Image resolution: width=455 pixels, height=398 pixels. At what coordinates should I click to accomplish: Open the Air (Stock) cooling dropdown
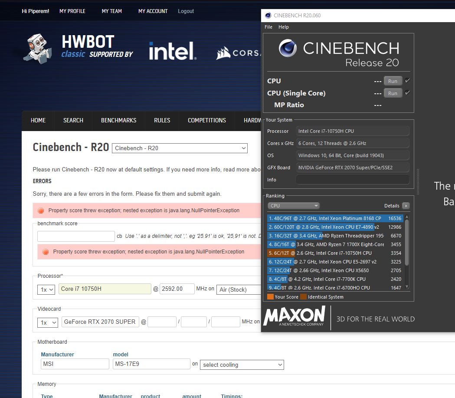coord(239,289)
